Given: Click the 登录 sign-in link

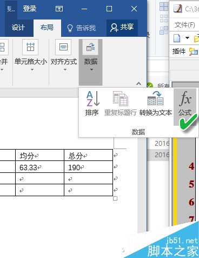Looking at the screenshot, I should click(30, 9).
